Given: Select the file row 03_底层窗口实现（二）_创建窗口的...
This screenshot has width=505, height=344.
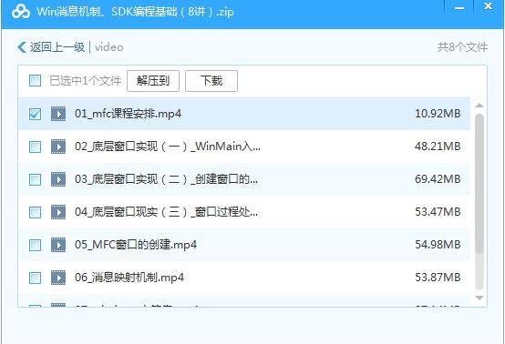Looking at the screenshot, I should [244, 179].
